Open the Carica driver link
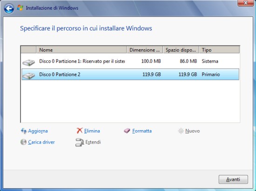This screenshot has width=256, height=191. pyautogui.click(x=41, y=142)
